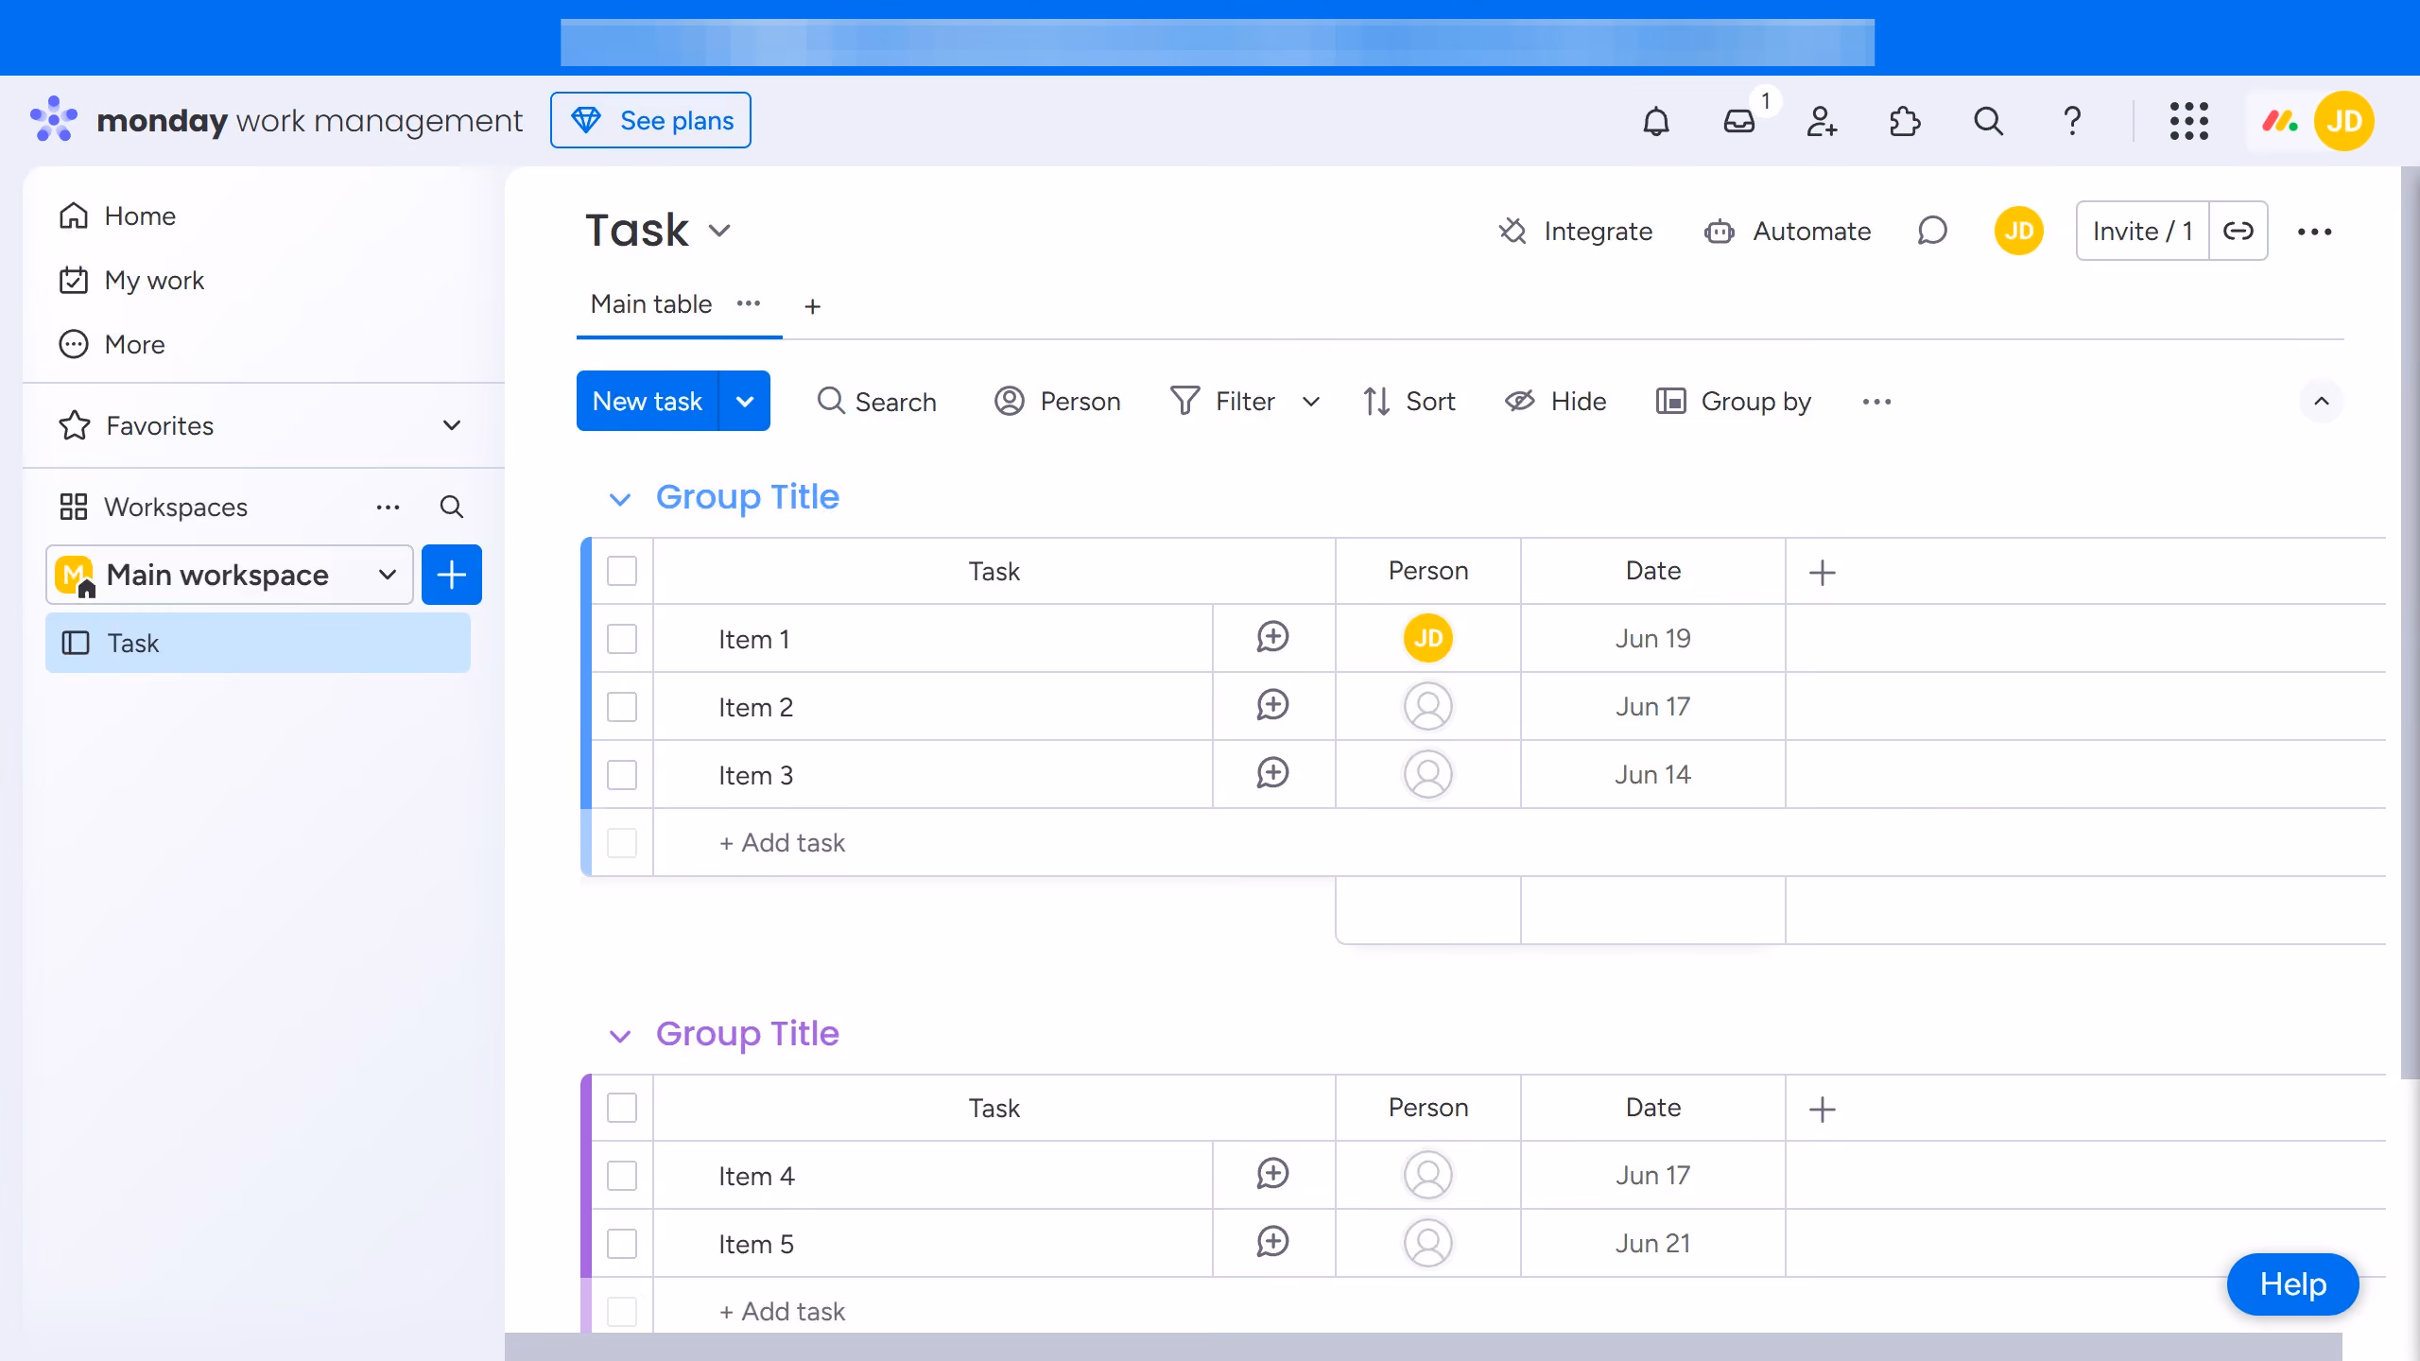Open Main table tab options dots

(749, 303)
